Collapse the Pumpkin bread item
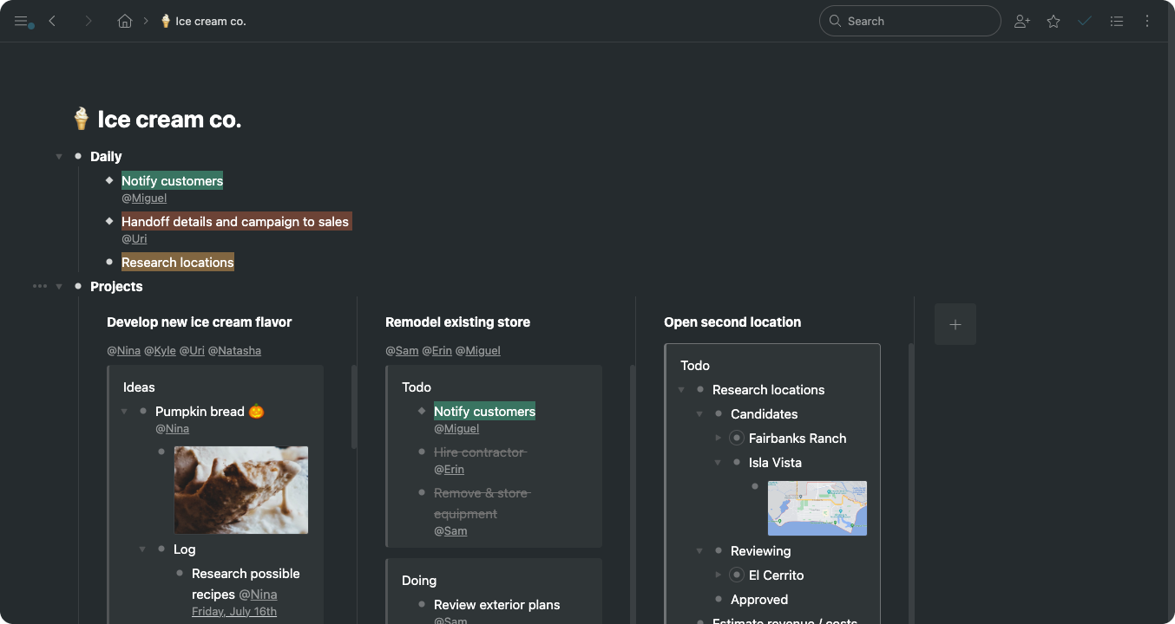 click(x=125, y=412)
